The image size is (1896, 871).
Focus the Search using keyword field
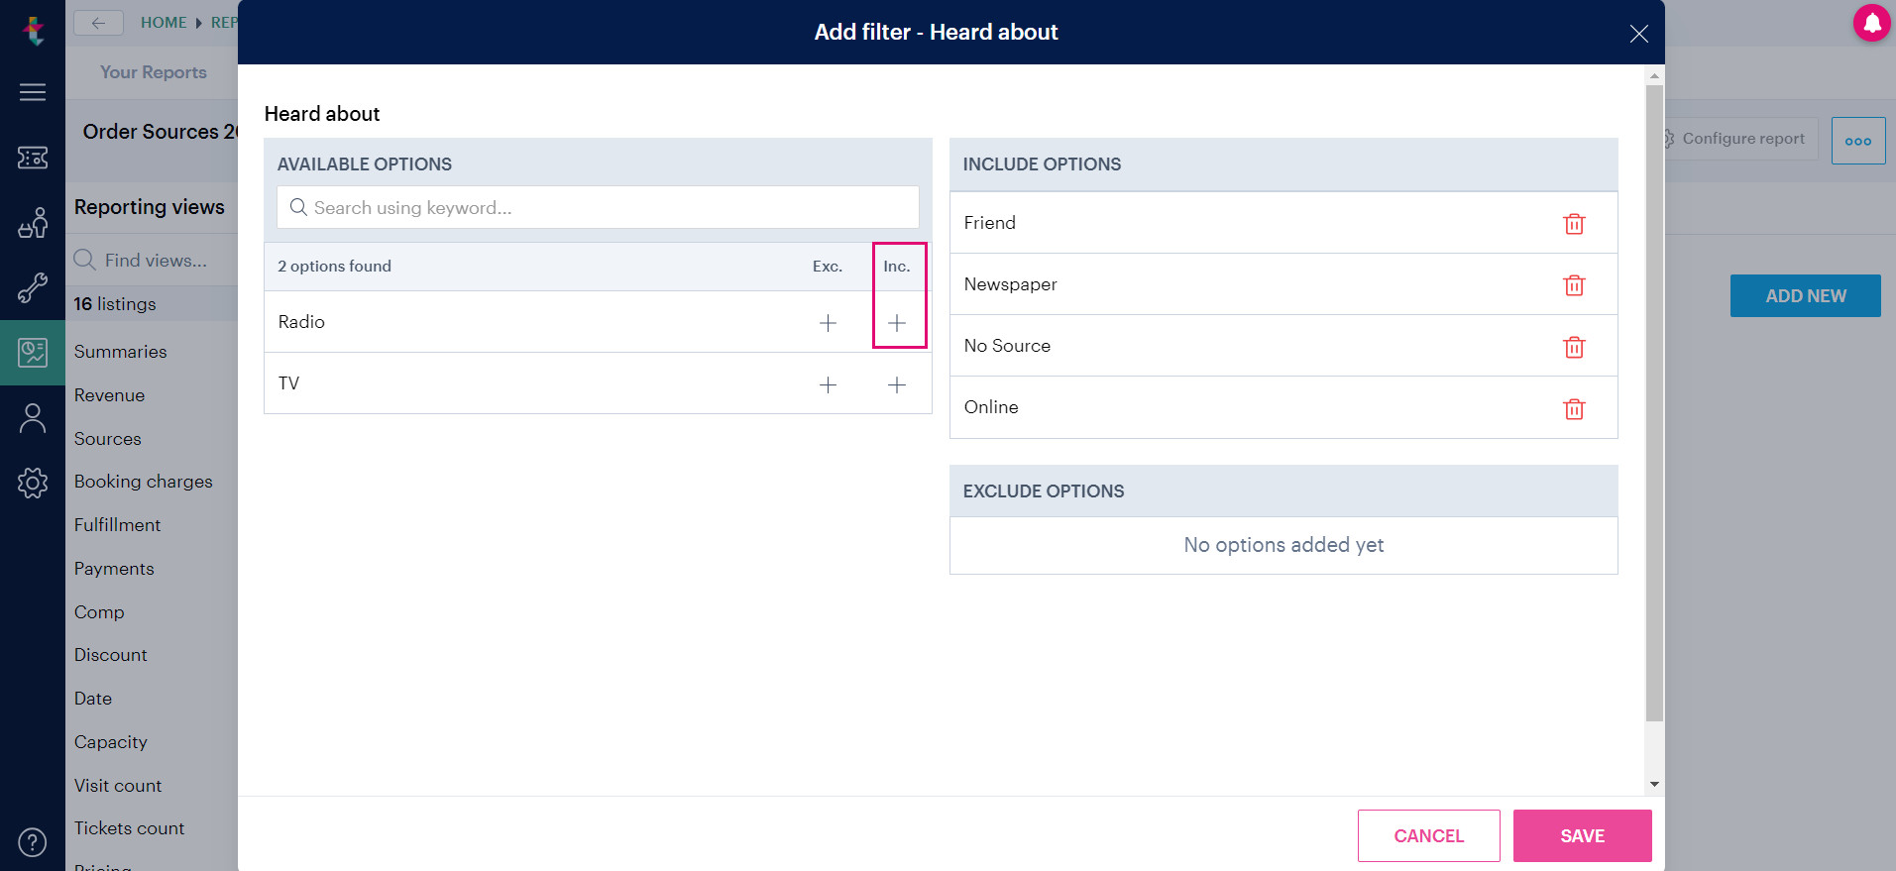(598, 207)
